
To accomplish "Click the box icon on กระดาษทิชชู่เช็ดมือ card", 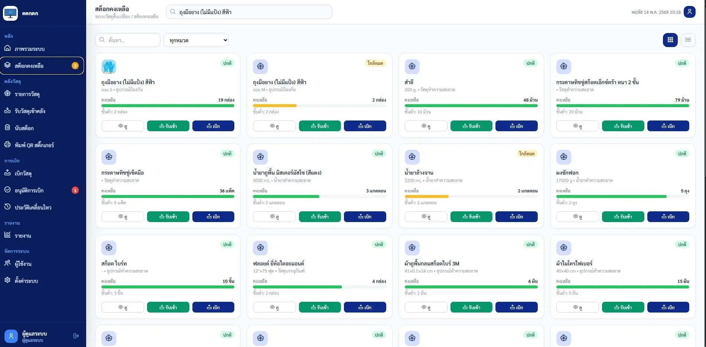I will [109, 157].
